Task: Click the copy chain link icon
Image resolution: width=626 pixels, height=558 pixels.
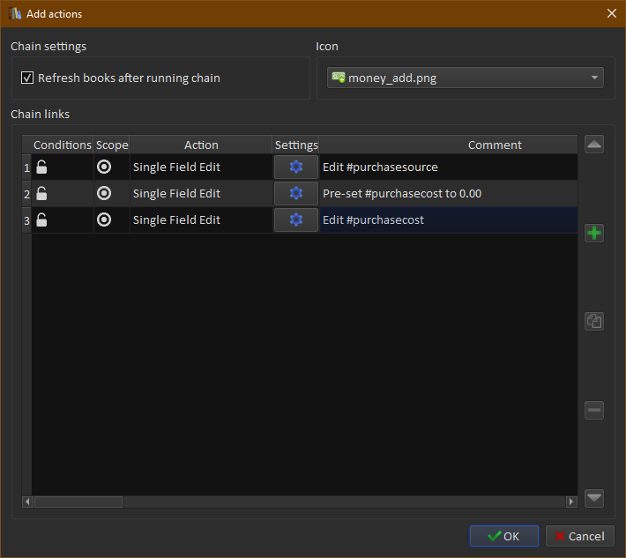Action: point(594,322)
